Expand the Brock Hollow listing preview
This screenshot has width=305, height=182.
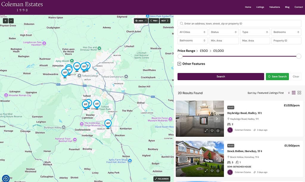[206, 171]
